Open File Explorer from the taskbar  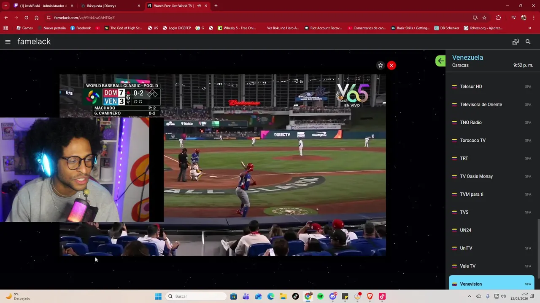click(x=283, y=296)
